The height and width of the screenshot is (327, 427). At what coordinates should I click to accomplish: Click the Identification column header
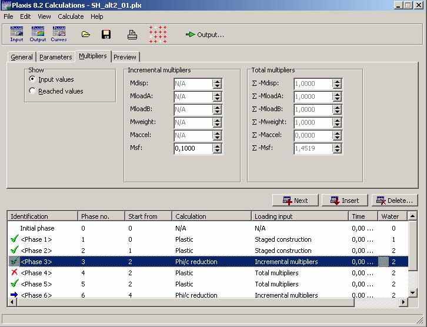(42, 216)
